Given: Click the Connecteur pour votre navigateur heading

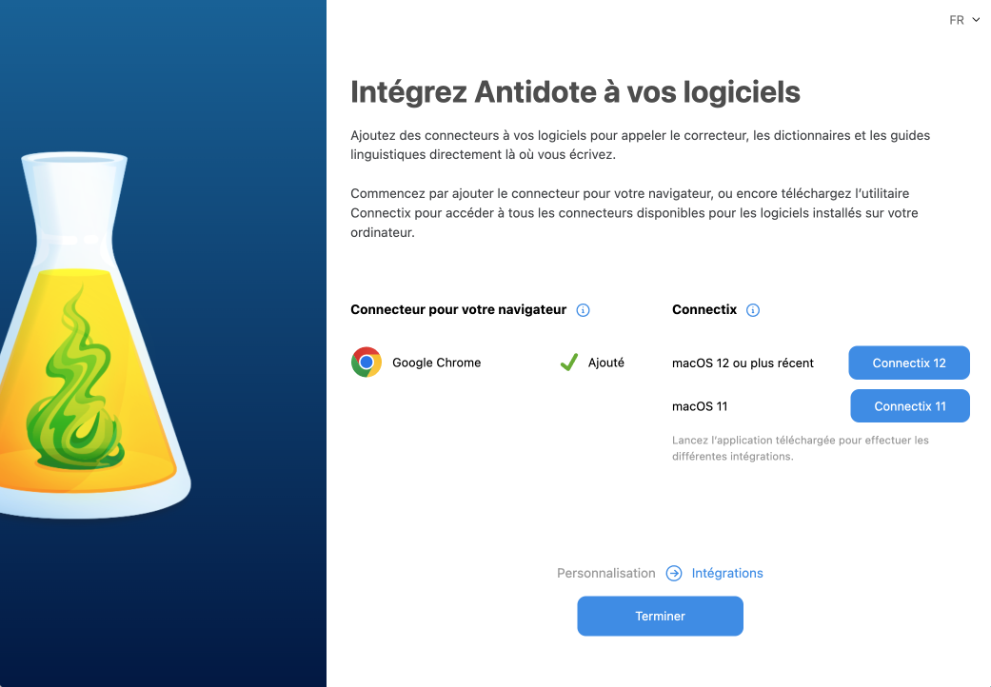Looking at the screenshot, I should pyautogui.click(x=458, y=309).
